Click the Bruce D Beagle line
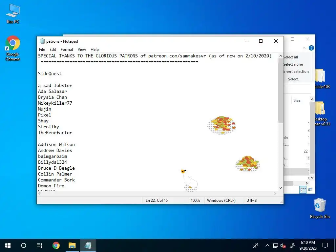 coord(56,168)
